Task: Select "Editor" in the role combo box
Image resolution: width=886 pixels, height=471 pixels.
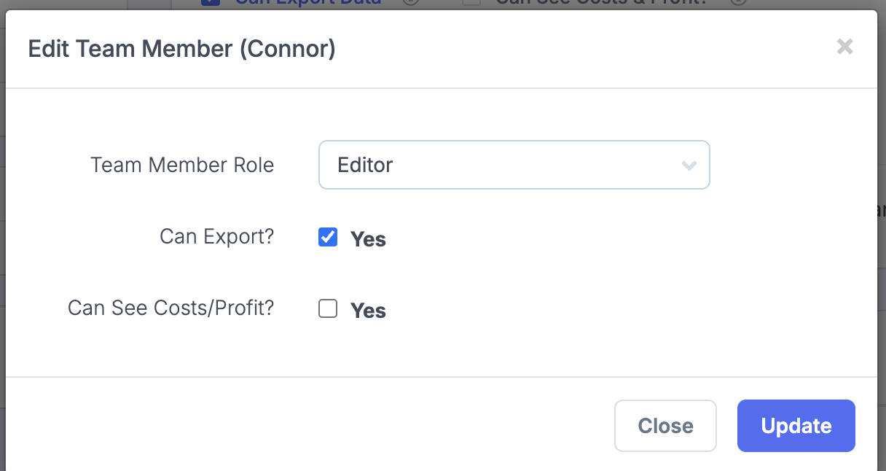Action: 514,165
